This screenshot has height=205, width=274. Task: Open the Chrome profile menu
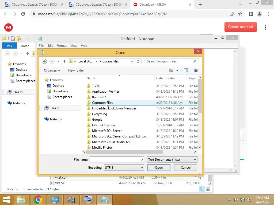click(260, 14)
